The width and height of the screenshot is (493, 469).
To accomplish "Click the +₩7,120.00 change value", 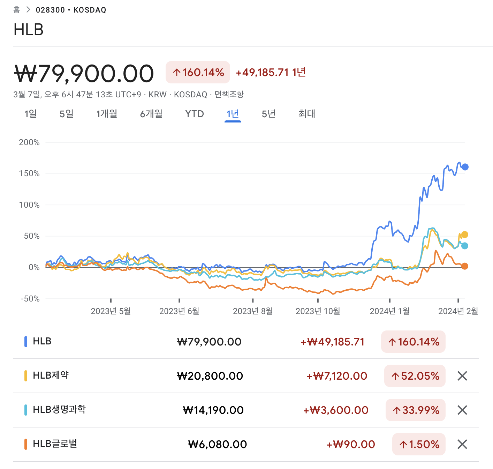I will coord(337,376).
